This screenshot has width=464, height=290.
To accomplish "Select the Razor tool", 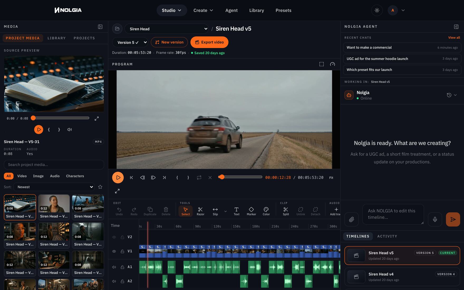I will (x=200, y=211).
